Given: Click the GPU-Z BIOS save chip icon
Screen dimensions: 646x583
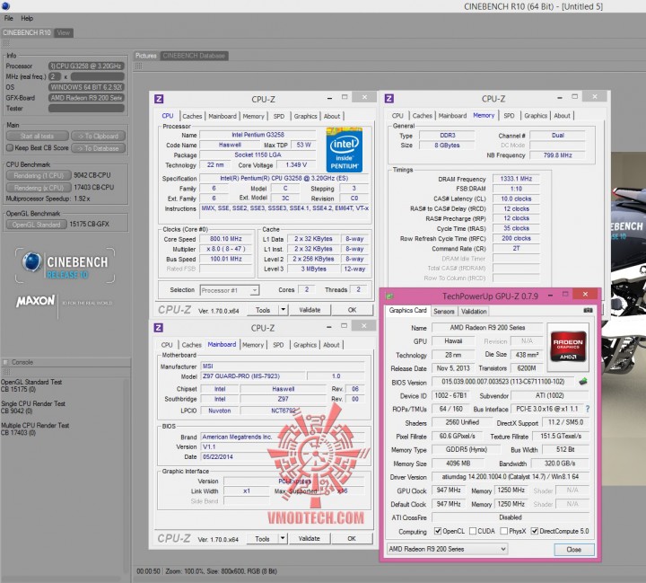Looking at the screenshot, I should (x=582, y=382).
